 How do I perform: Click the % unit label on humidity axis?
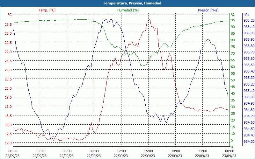tap(233, 15)
